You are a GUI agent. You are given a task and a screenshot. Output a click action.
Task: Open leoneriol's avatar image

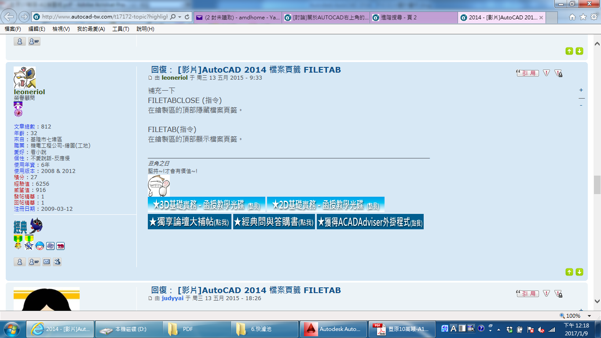25,77
